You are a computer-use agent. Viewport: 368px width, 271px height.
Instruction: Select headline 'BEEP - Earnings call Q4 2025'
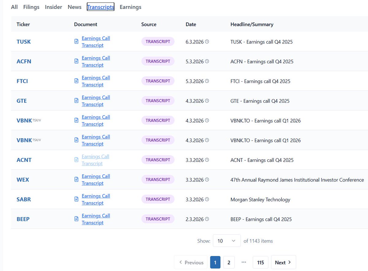261,219
